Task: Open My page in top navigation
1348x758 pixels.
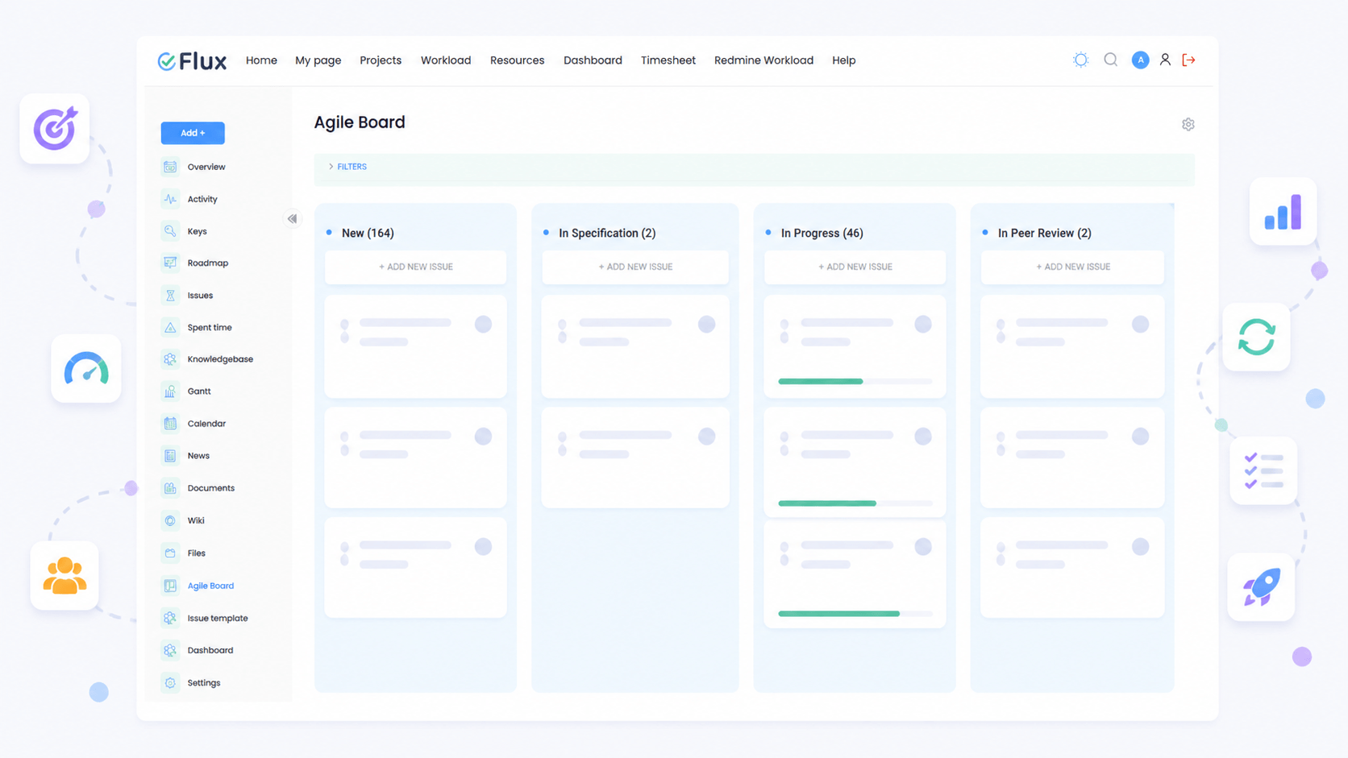Action: pyautogui.click(x=318, y=60)
